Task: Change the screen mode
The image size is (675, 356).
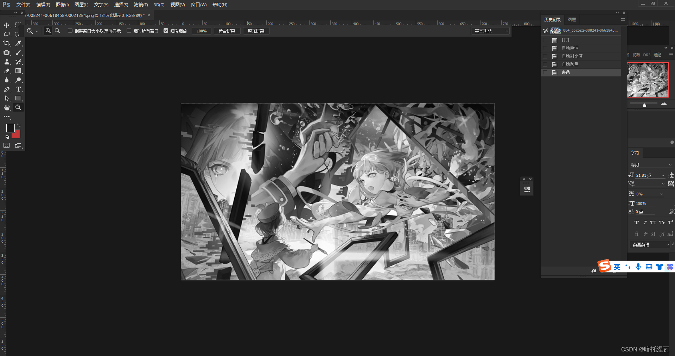Action: pos(18,145)
